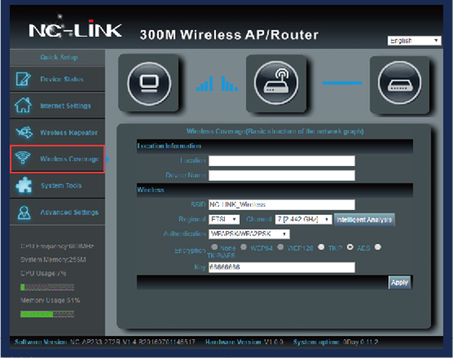Click the puzzle piece System Tools icon
The width and height of the screenshot is (453, 358).
(x=24, y=185)
